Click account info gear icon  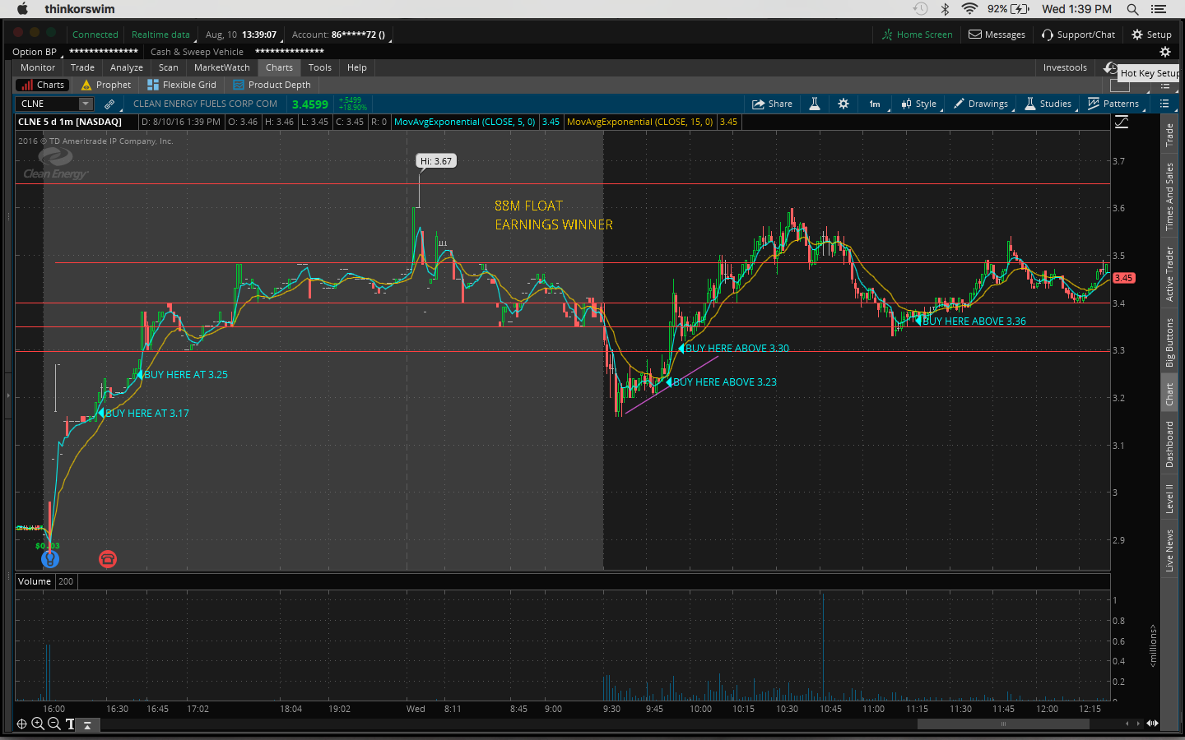(x=1165, y=52)
